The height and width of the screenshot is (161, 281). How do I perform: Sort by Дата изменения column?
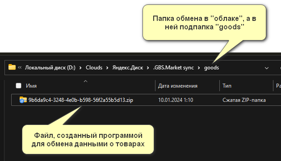[x=178, y=86]
